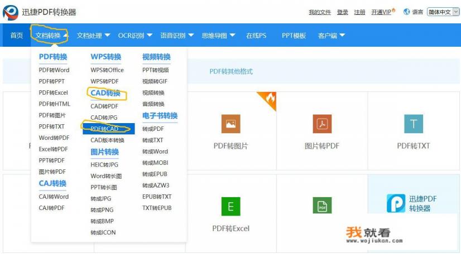Click the 登录 link
The image size is (461, 254).
point(342,12)
